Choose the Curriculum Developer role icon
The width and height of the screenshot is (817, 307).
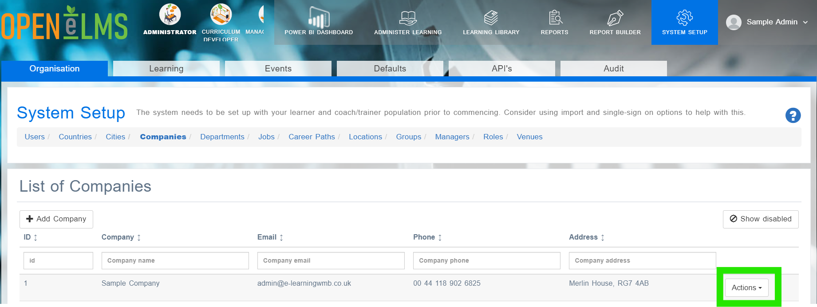coord(221,15)
